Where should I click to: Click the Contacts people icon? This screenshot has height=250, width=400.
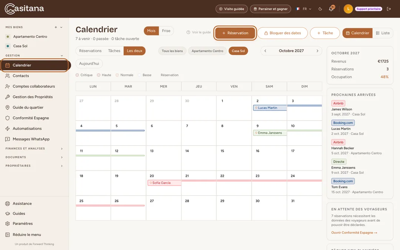(7, 76)
